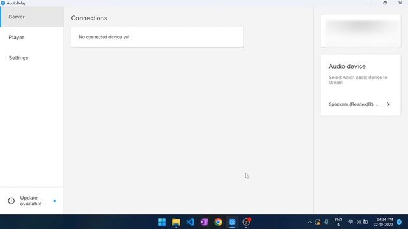Click the battery tray icon

click(366, 222)
